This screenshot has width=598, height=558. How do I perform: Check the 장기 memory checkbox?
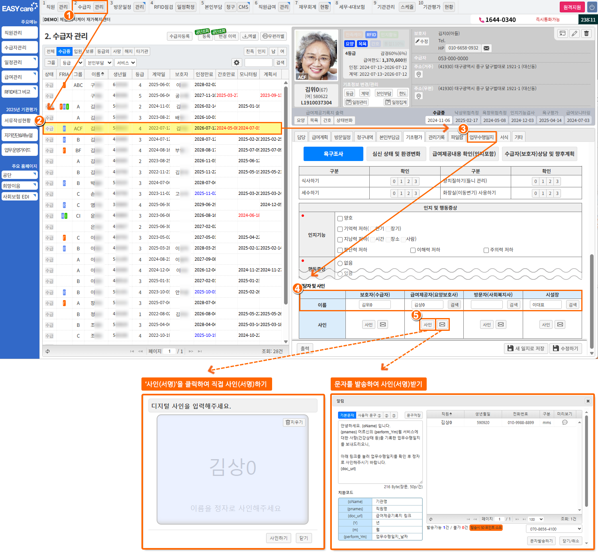387,229
